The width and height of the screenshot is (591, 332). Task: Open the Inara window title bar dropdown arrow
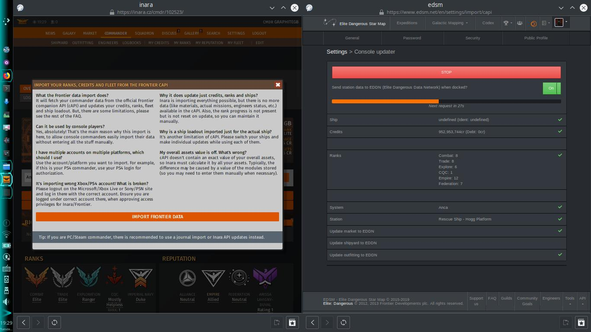coord(272,8)
